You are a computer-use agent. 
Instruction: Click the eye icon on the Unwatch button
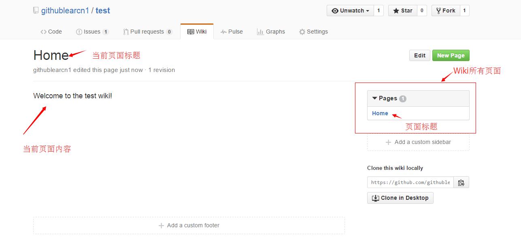(x=335, y=11)
